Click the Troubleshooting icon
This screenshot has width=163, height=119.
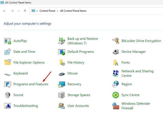coord(8,106)
